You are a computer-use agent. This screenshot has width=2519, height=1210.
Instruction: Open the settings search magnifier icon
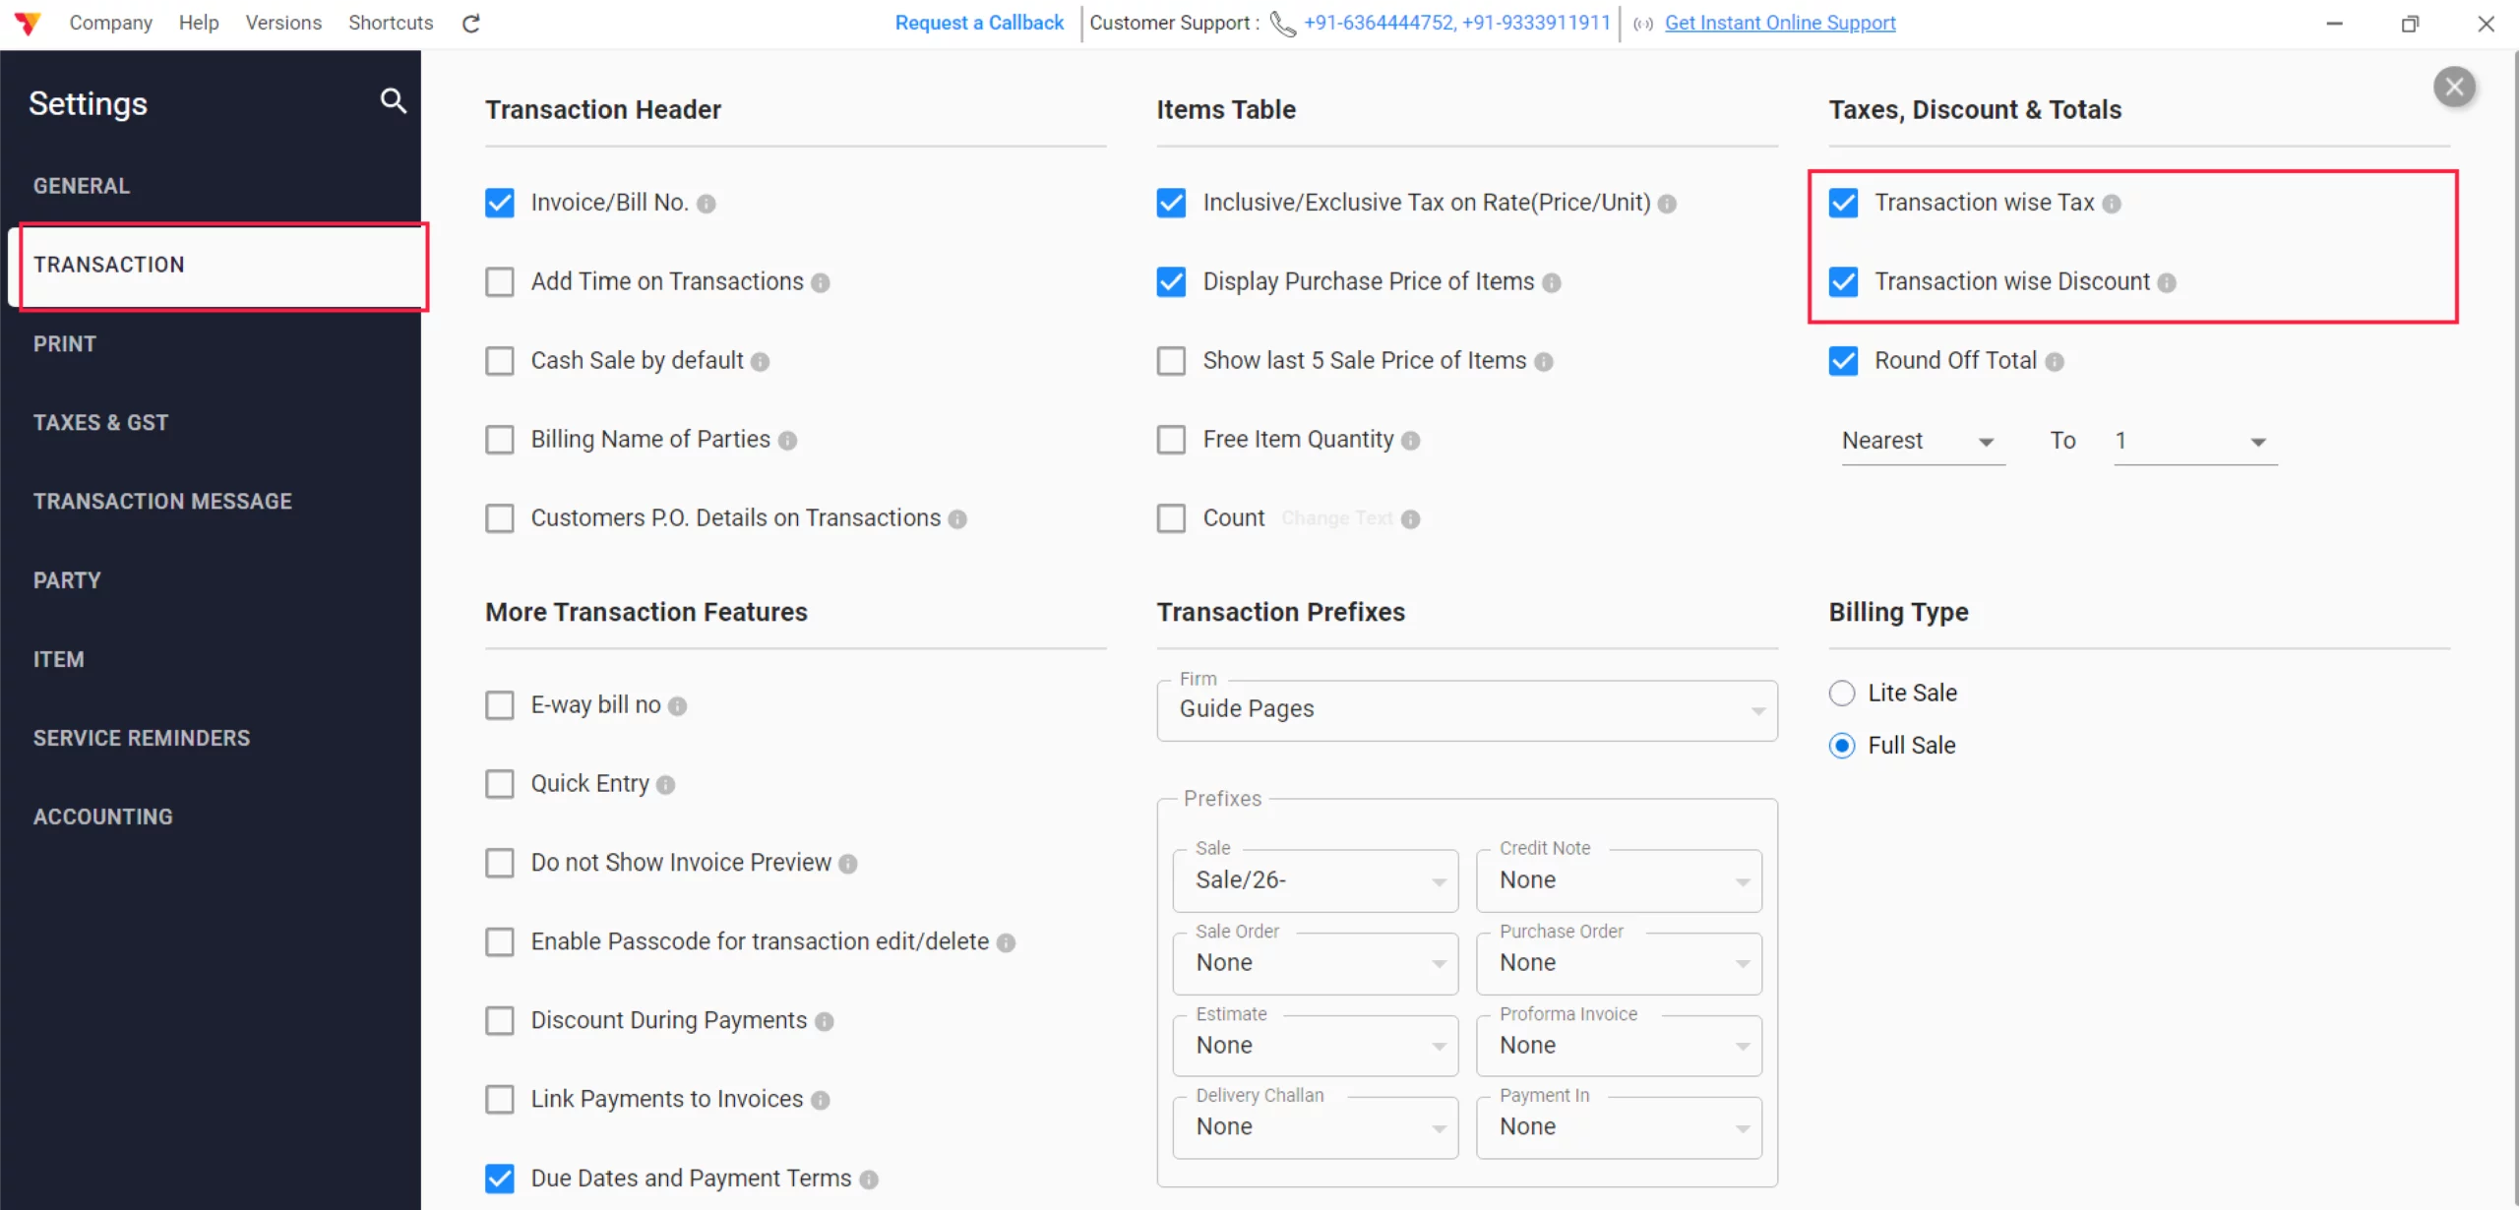(394, 100)
